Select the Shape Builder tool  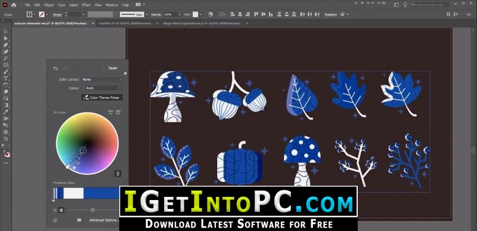coord(6,98)
